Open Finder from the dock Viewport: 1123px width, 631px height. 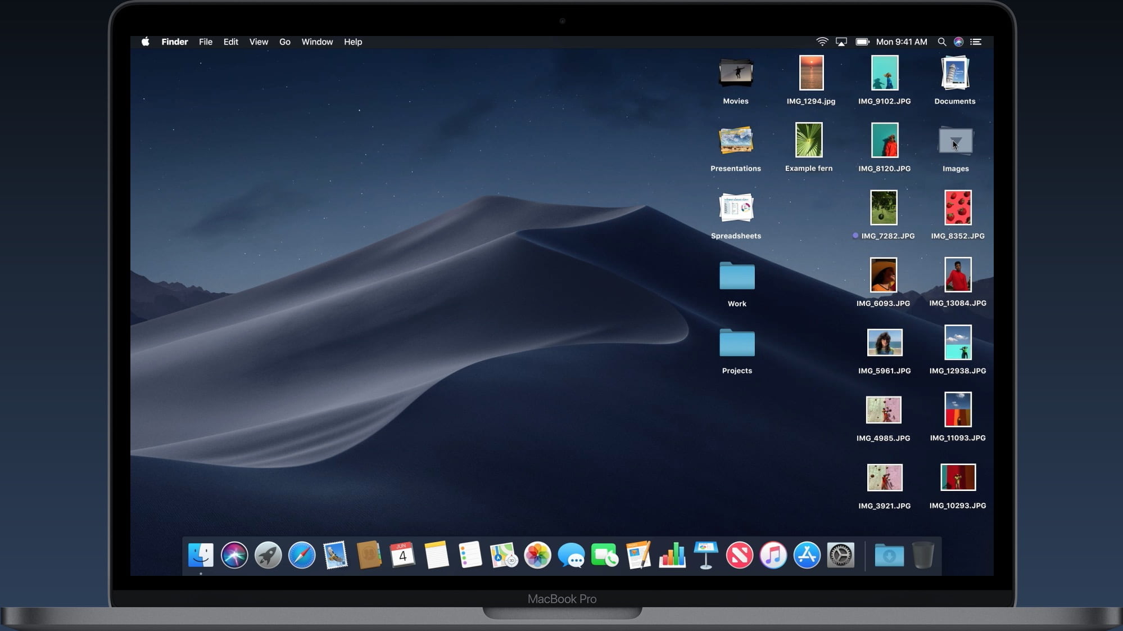(199, 556)
